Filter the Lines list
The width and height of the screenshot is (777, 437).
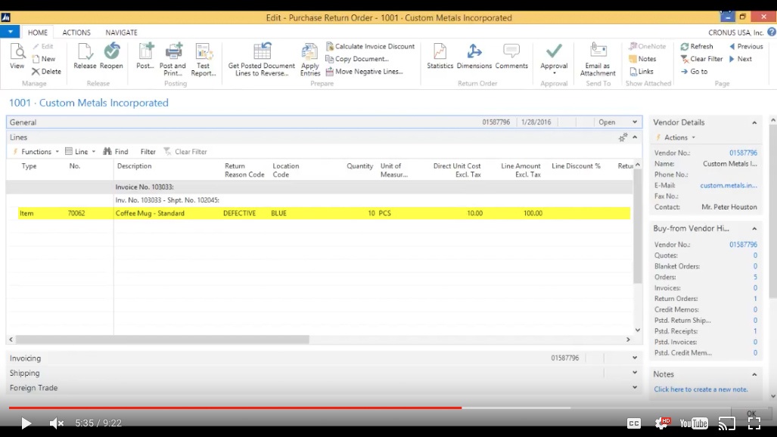(x=148, y=152)
